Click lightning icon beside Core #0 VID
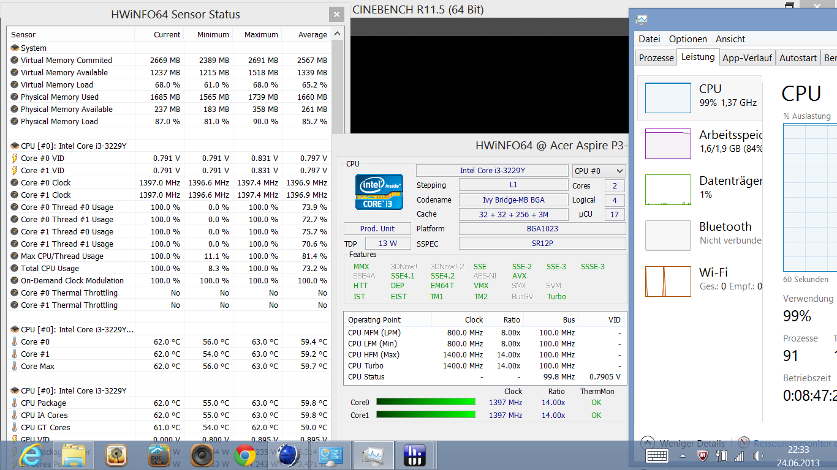The height and width of the screenshot is (470, 837). (15, 158)
